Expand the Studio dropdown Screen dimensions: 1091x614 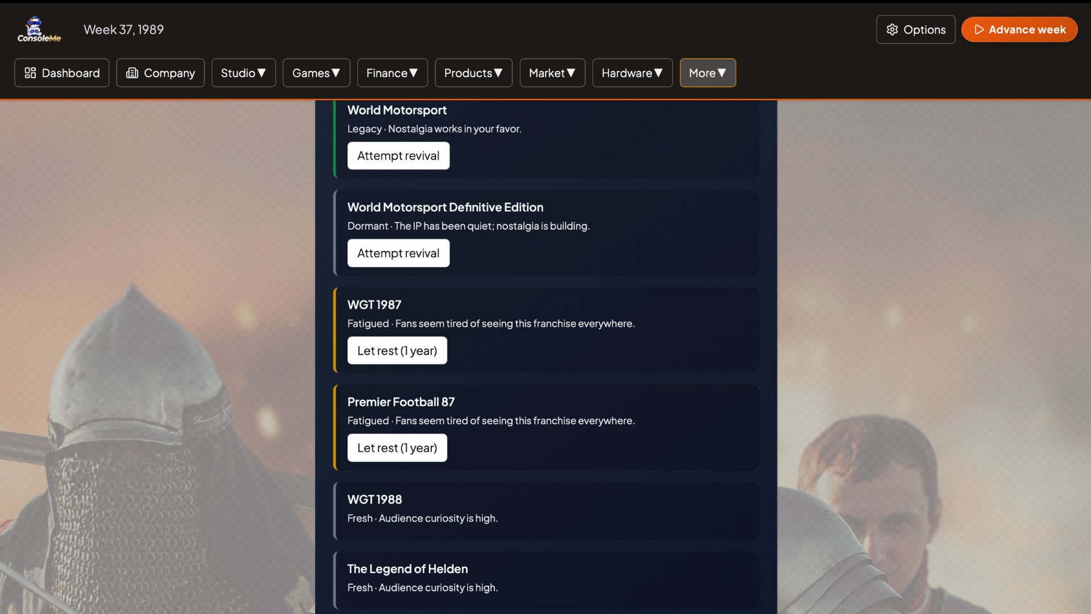click(243, 73)
